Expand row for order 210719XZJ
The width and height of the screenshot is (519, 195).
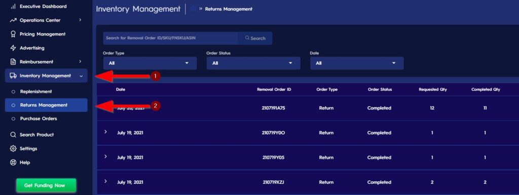point(105,181)
